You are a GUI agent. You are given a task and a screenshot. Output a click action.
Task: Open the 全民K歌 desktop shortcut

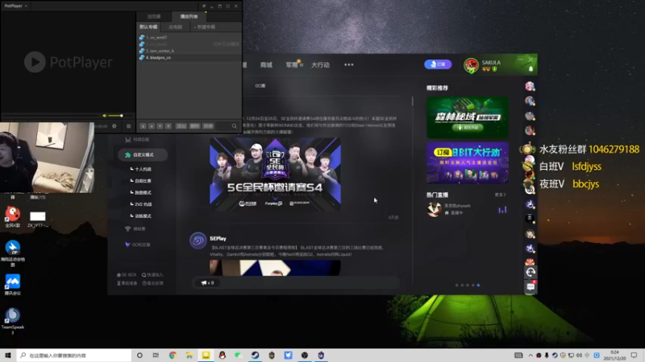point(12,216)
